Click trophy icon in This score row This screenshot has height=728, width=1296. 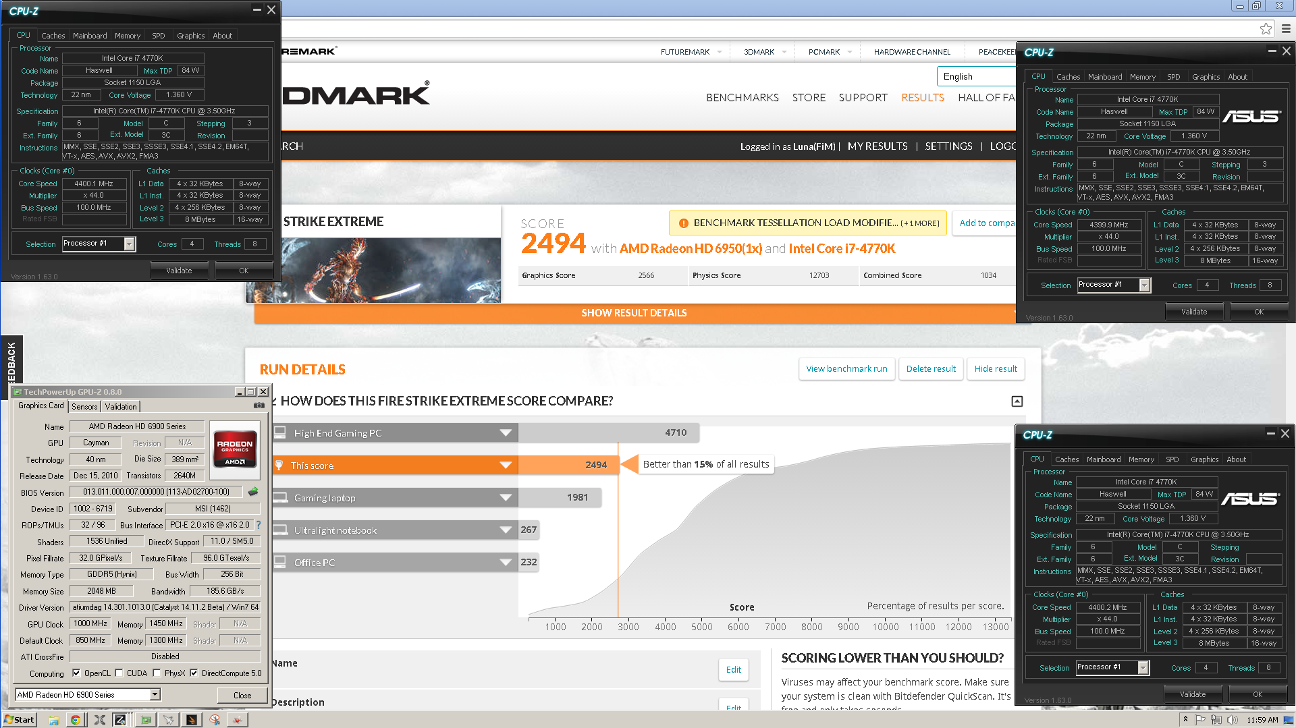pos(279,466)
